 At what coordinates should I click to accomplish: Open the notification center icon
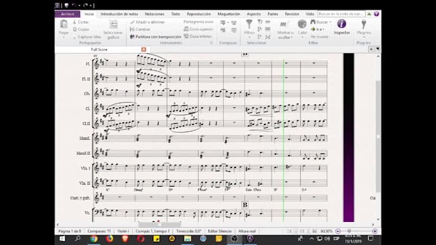coord(371,239)
